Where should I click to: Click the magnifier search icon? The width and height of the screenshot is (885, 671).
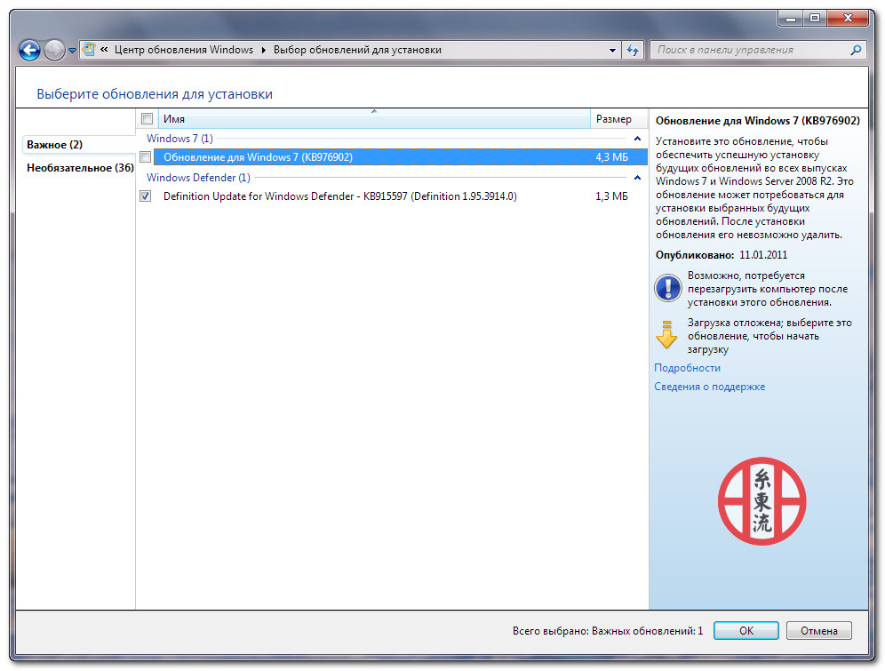click(857, 51)
